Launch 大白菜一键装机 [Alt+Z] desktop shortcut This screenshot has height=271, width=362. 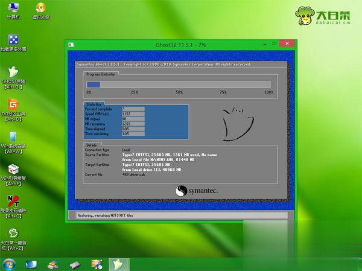(x=13, y=240)
